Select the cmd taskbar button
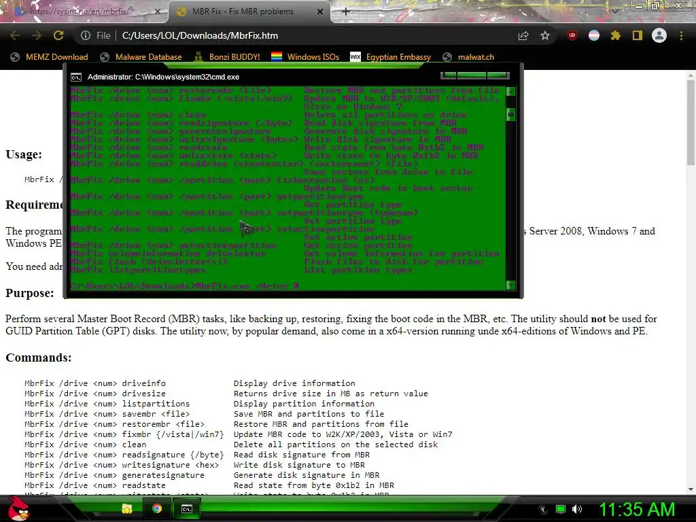 point(187,508)
